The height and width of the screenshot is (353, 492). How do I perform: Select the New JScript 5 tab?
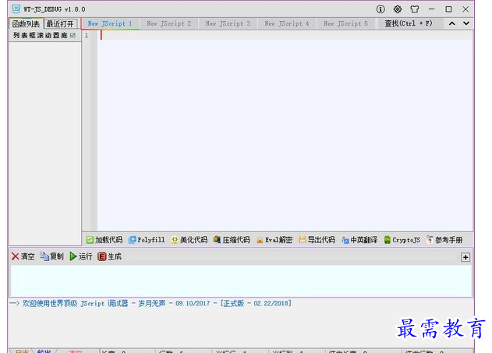pos(345,23)
